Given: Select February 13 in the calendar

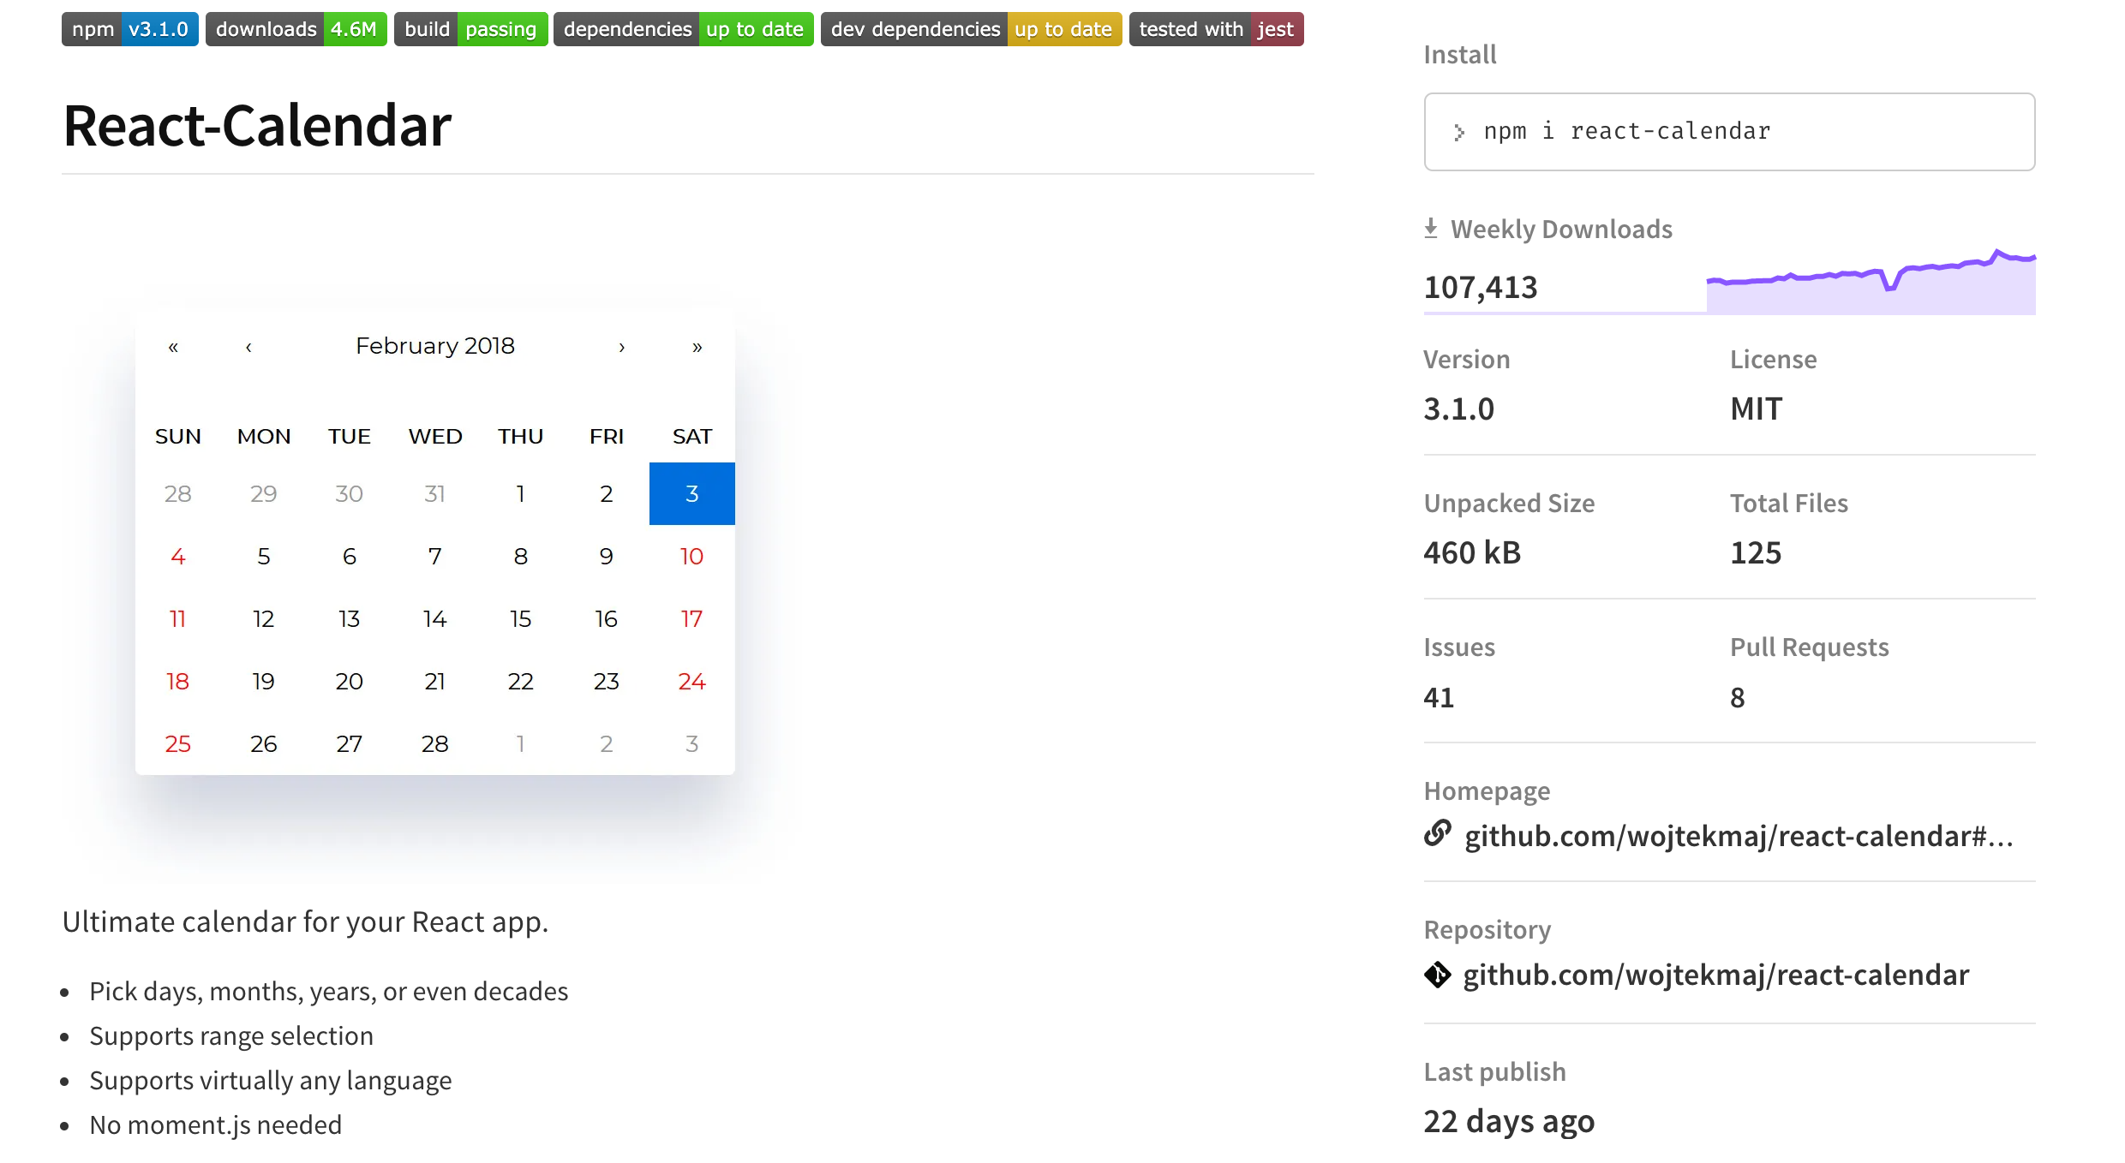Looking at the screenshot, I should click(x=350, y=618).
